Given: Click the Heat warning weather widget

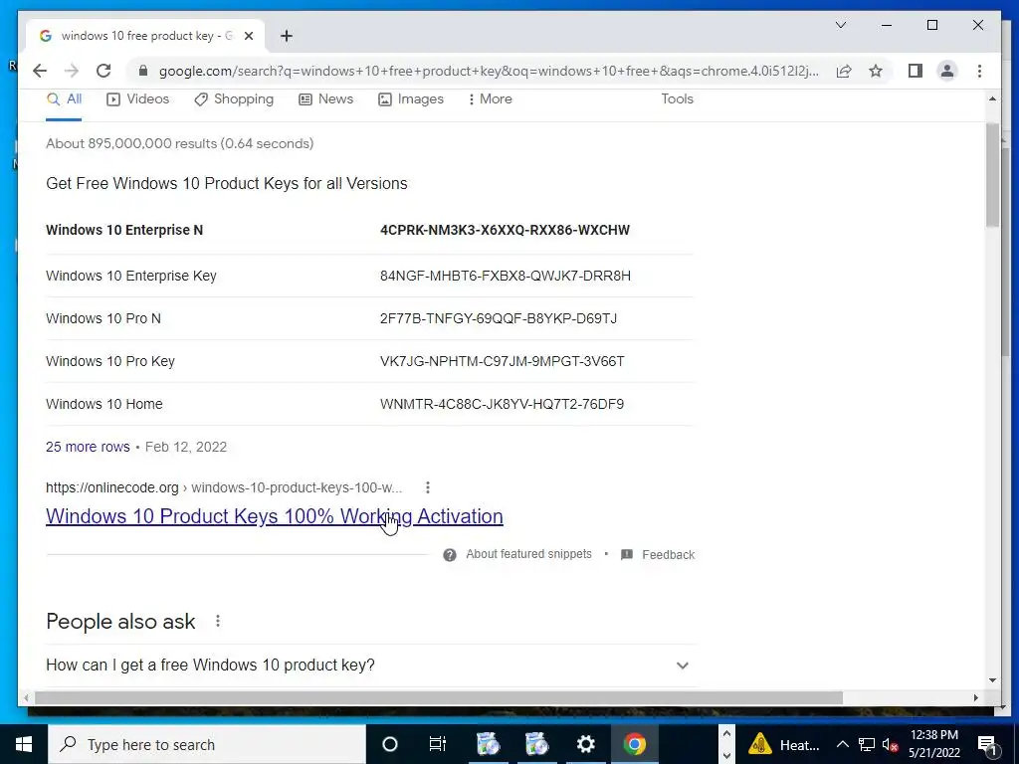Looking at the screenshot, I should coord(784,744).
